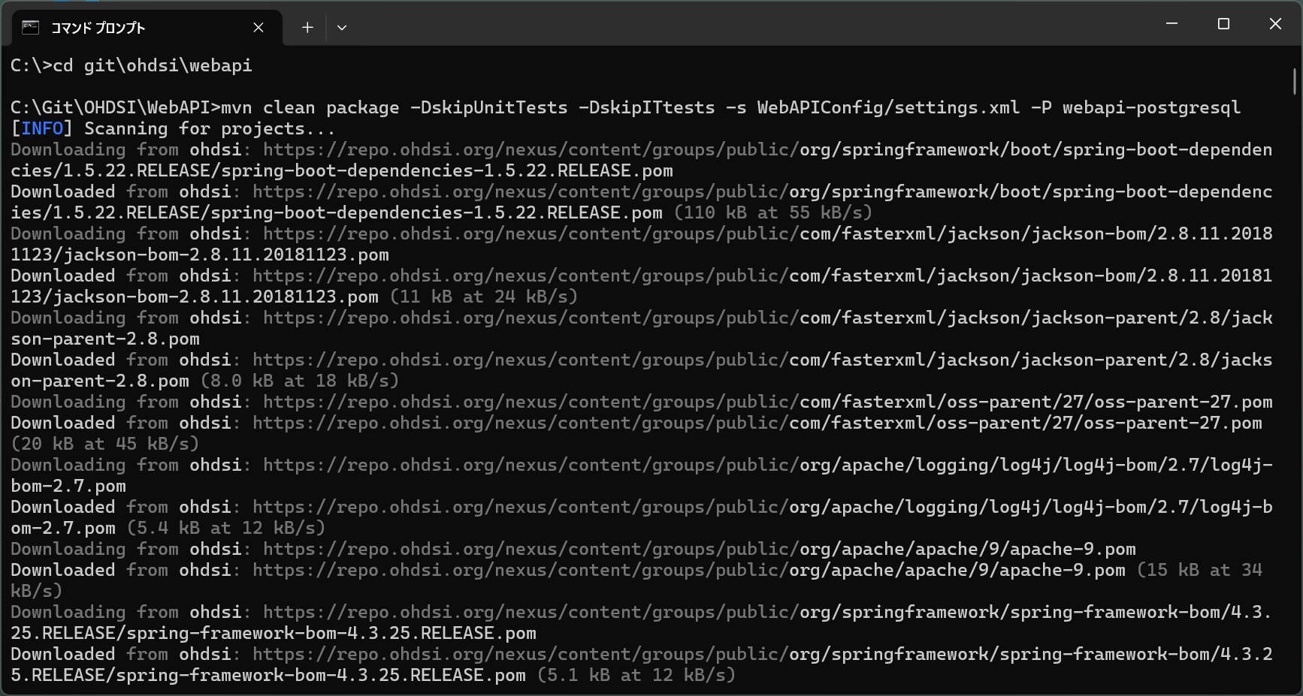1303x696 pixels.
Task: Close the terminal window
Action: (x=1275, y=24)
